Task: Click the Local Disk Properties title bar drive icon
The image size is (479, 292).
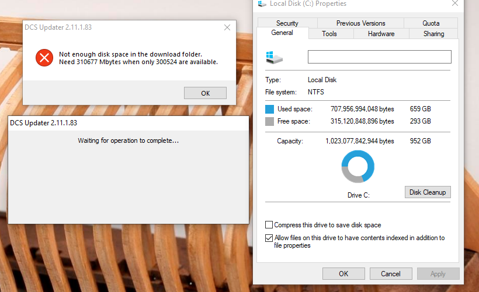Action: (262, 3)
